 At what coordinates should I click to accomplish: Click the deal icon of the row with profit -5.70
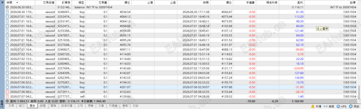[7, 54]
